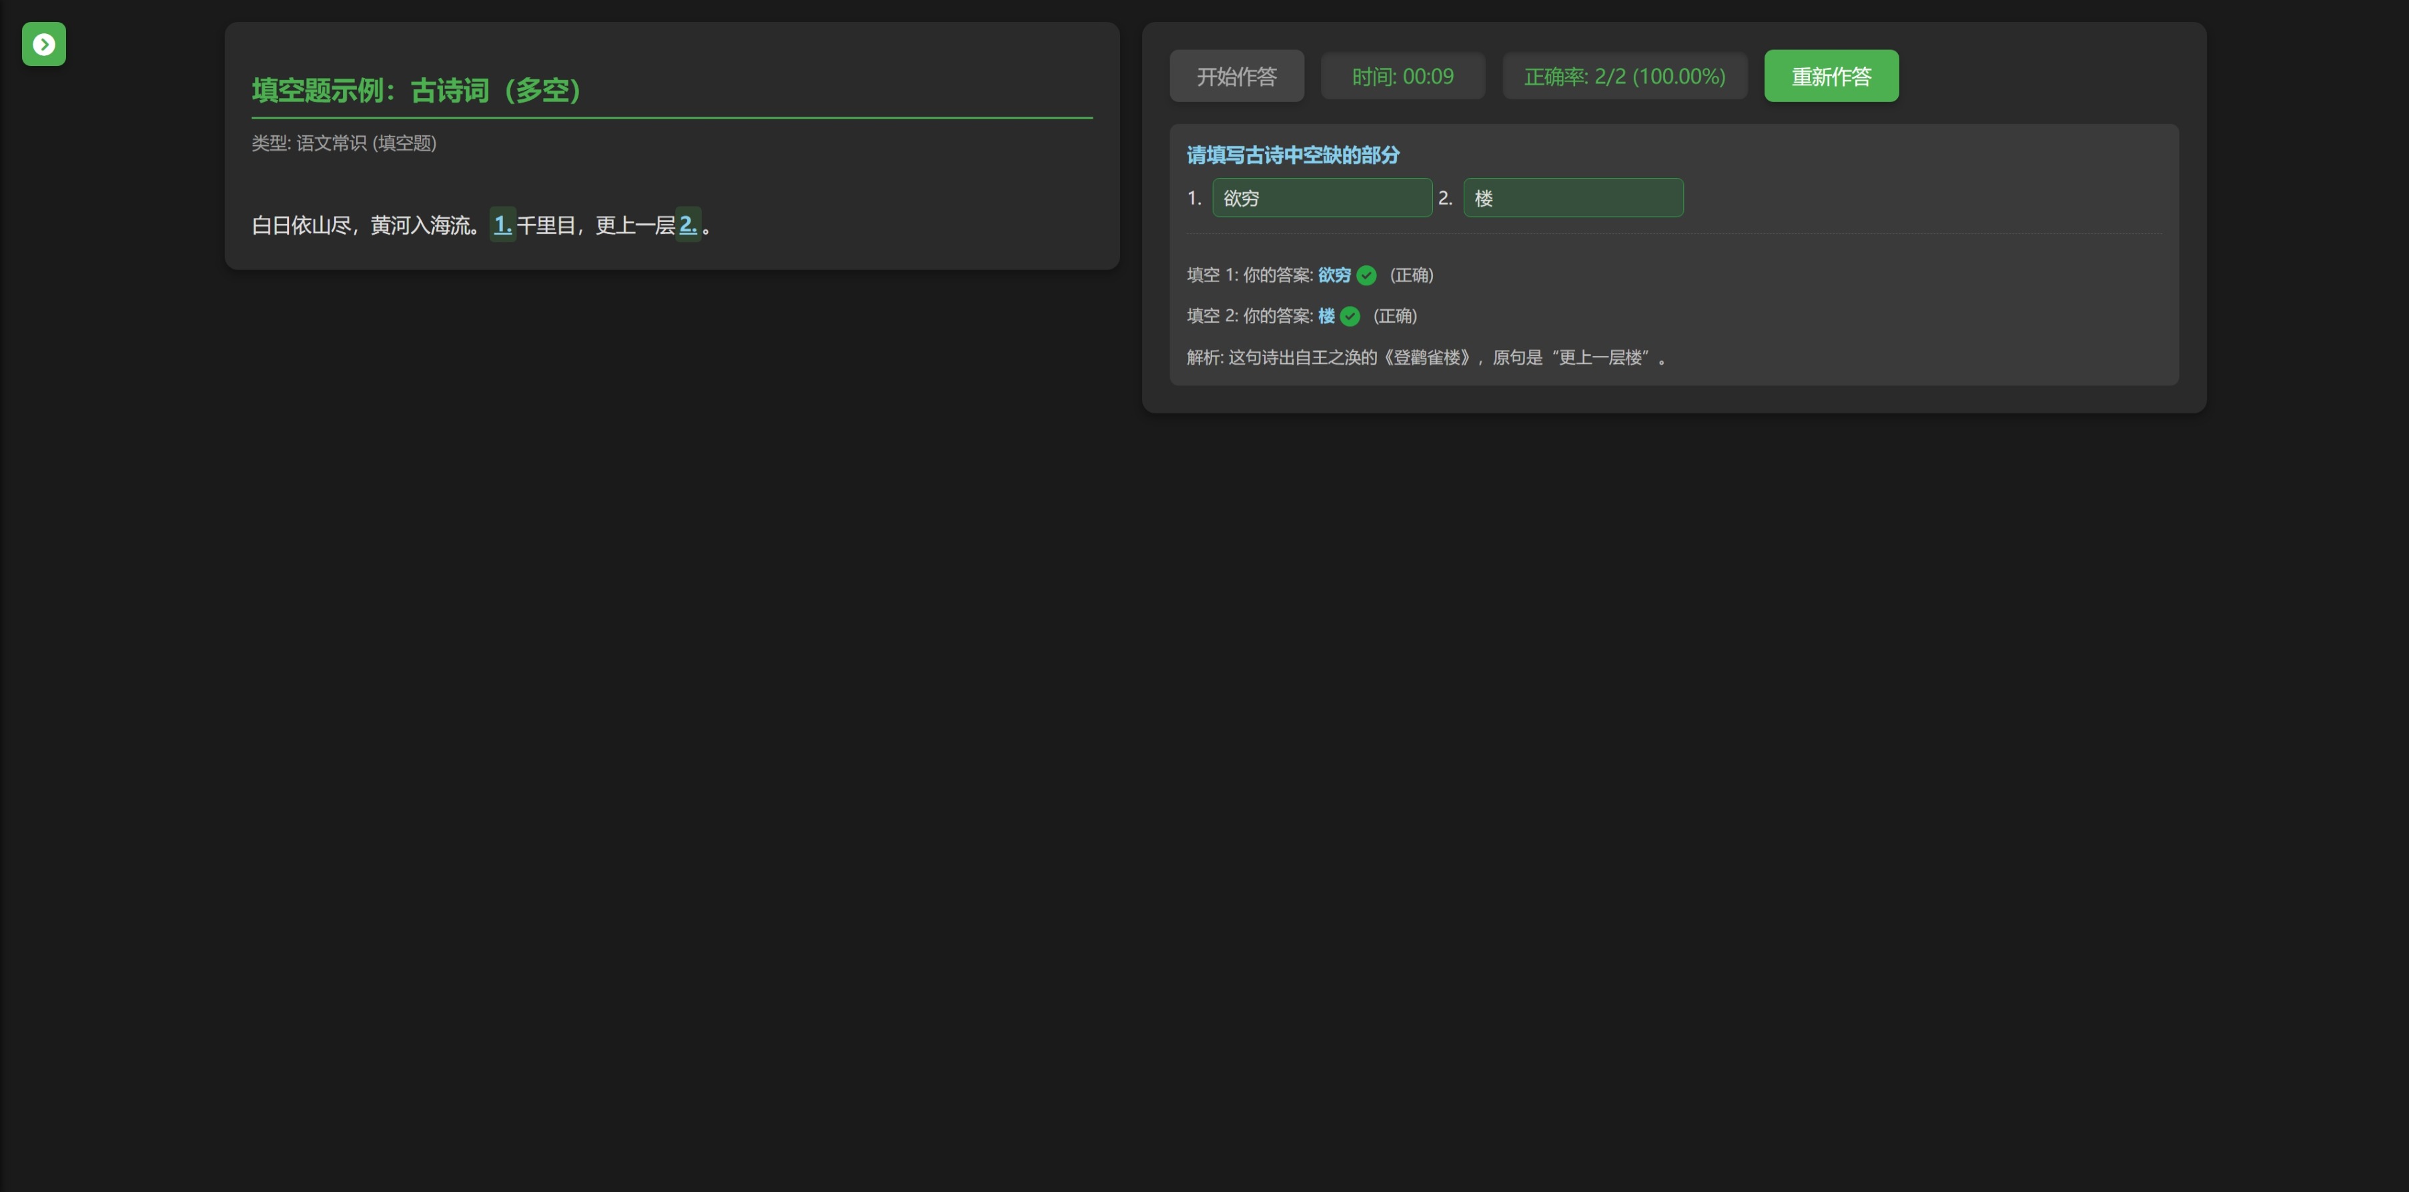Screen dimensions: 2409x1192
Task: Click the green checkmark next to 欲穷
Action: [1366, 275]
